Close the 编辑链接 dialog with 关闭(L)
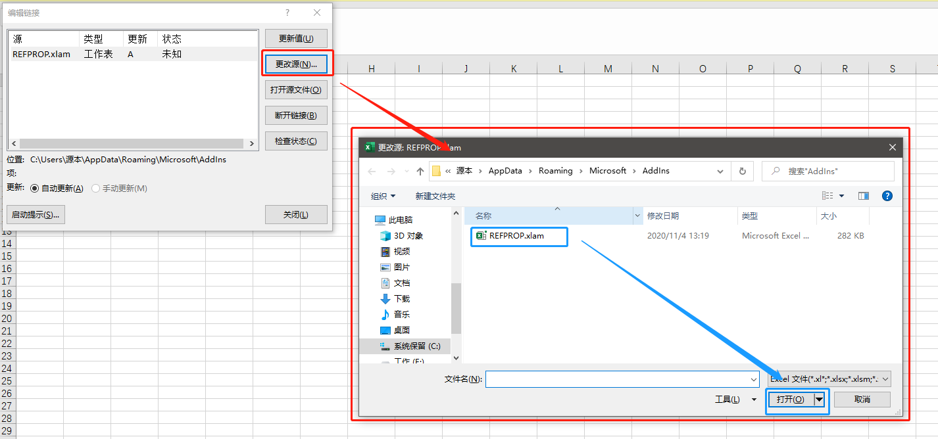938x439 pixels. (x=296, y=214)
